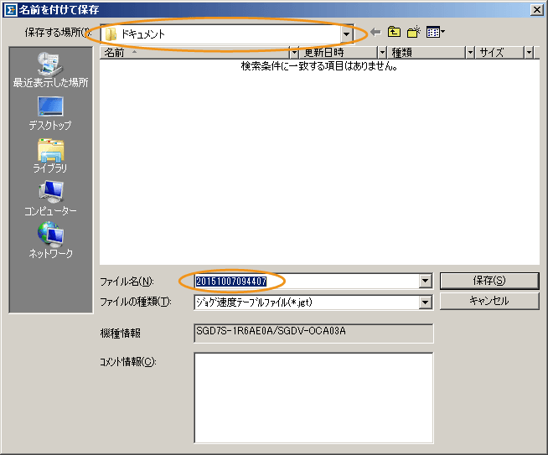548x455 pixels.
Task: Sort the list by 更新日時 column
Action: 339,53
